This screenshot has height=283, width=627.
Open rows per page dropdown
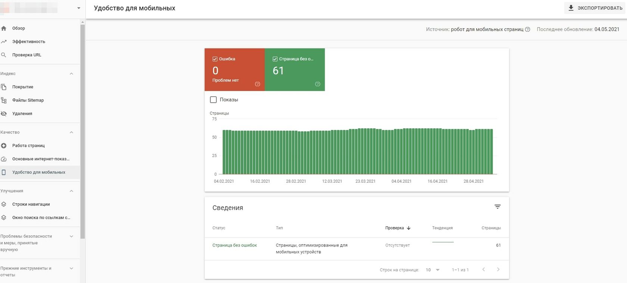coord(433,270)
